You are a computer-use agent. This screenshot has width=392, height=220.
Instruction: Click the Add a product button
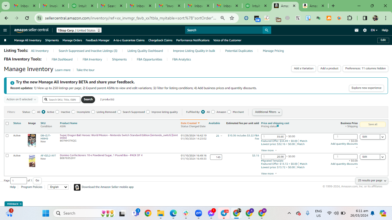tap(329, 68)
